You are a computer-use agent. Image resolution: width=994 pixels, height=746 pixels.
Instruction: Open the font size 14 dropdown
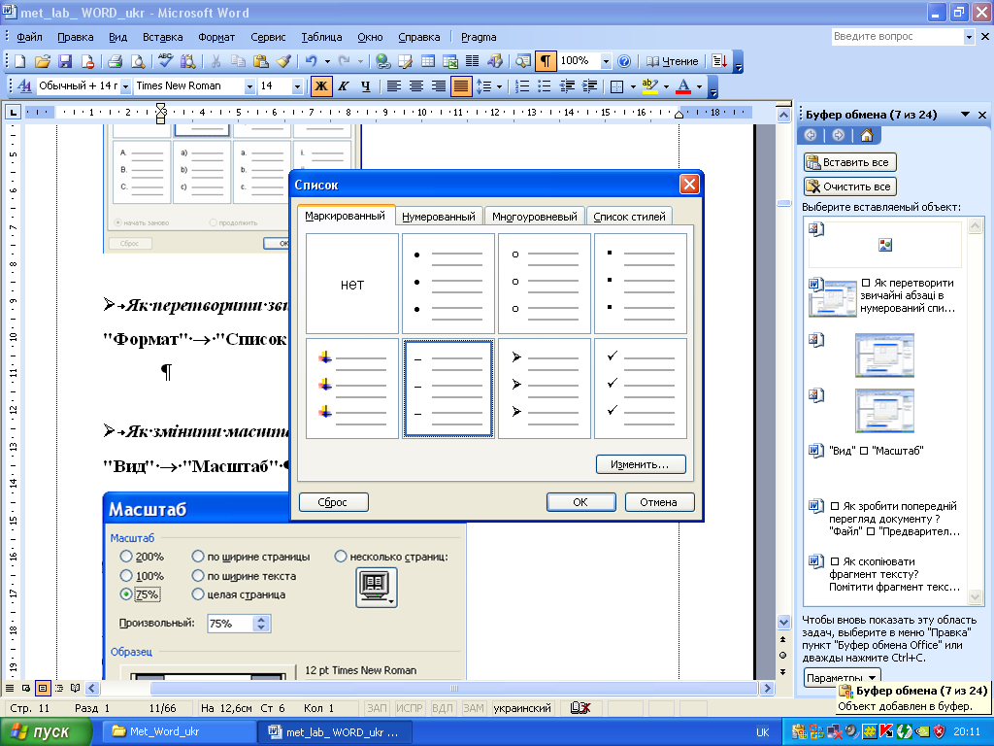click(297, 86)
